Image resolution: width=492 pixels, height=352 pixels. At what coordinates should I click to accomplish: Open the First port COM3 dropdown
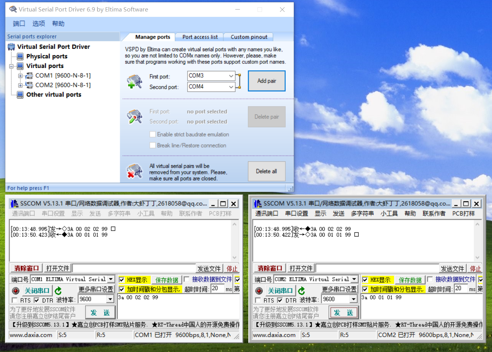[x=231, y=76]
